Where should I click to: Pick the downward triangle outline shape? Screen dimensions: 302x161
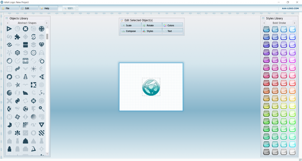click(x=42, y=125)
